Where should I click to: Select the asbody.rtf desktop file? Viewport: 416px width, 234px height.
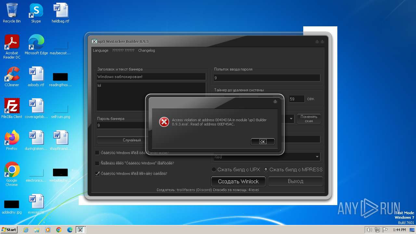point(36,77)
